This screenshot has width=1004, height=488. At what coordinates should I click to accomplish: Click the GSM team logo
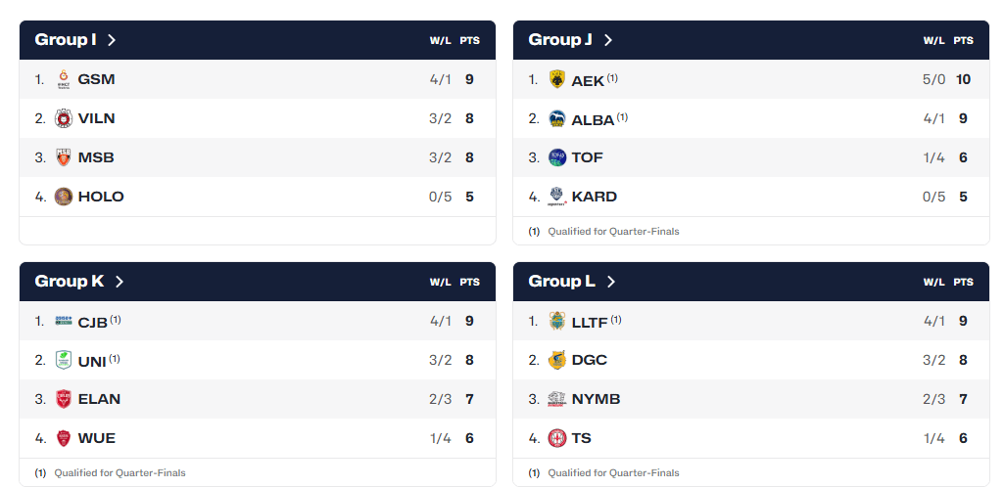(64, 79)
